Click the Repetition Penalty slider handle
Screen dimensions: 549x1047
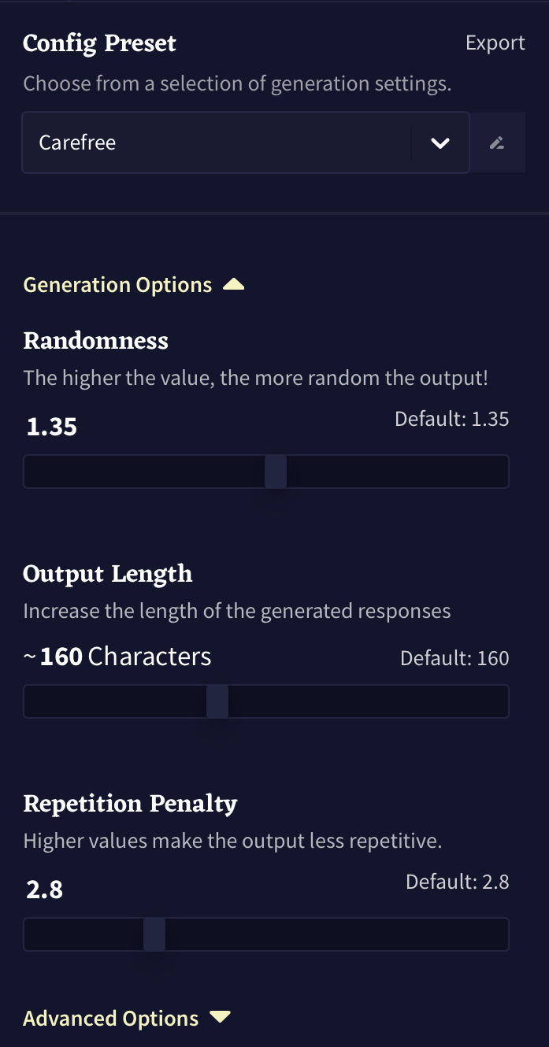(154, 934)
